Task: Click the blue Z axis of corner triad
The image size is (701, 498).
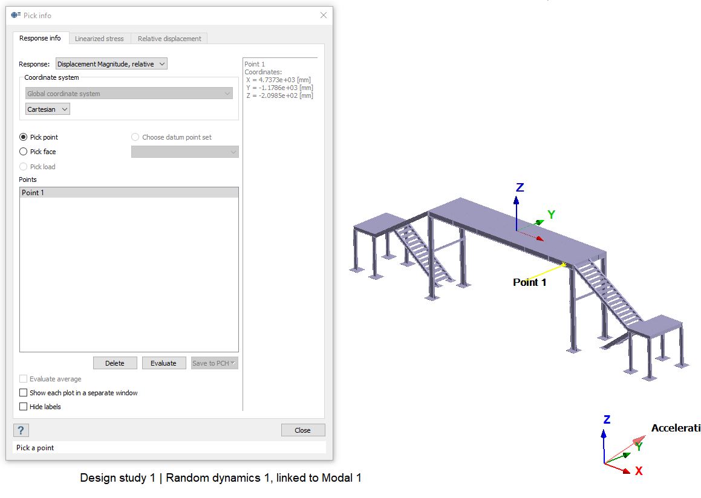Action: click(x=604, y=447)
